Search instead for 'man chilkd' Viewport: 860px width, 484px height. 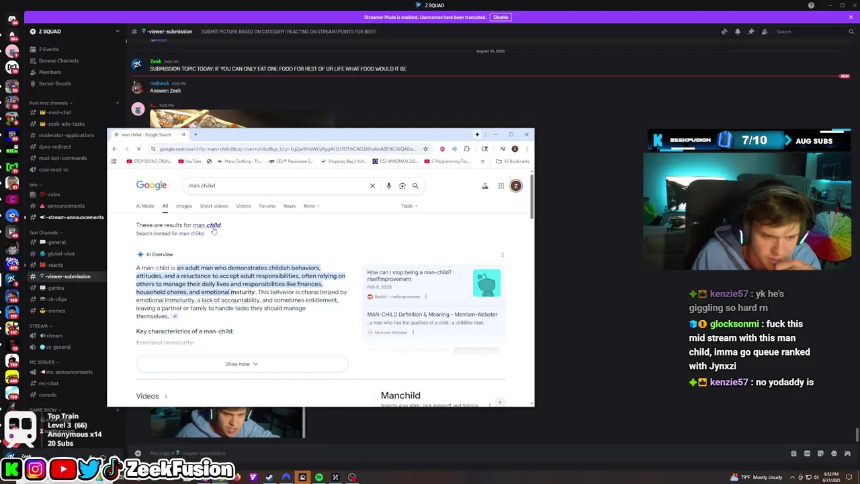coord(191,233)
